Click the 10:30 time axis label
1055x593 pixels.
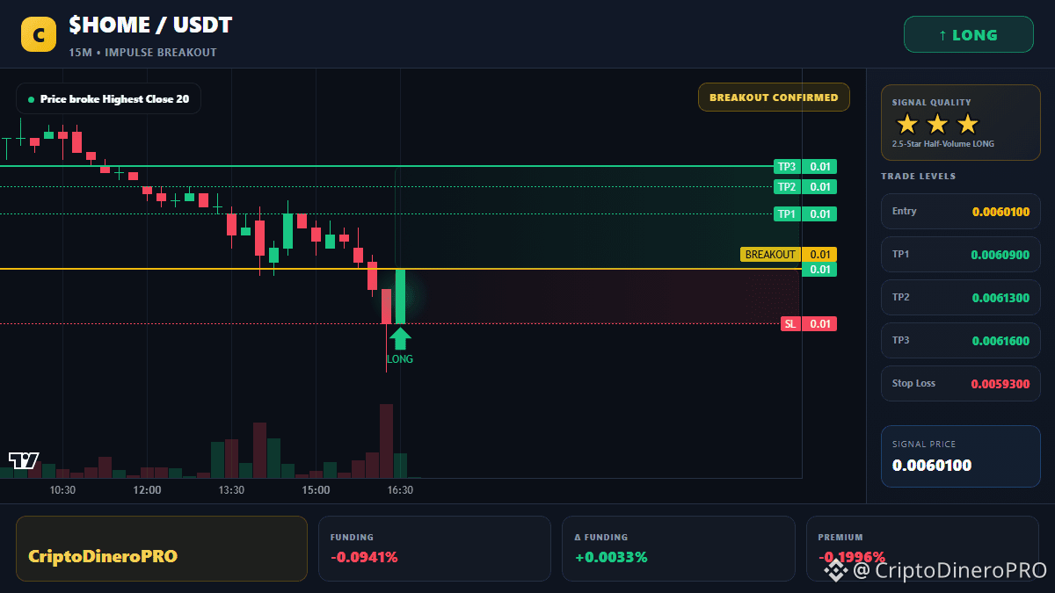tap(62, 490)
